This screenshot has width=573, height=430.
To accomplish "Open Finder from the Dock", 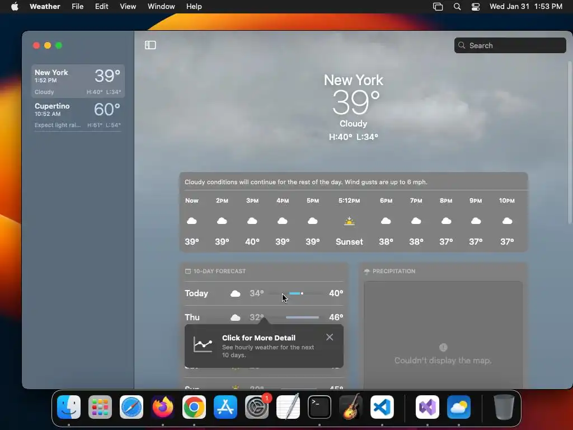I will tap(69, 407).
